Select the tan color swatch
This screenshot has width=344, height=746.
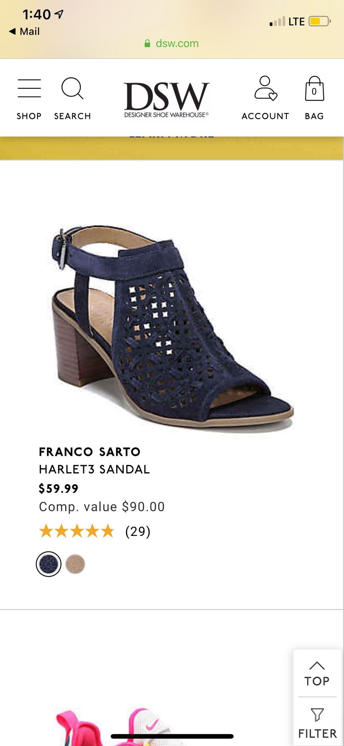coord(75,564)
